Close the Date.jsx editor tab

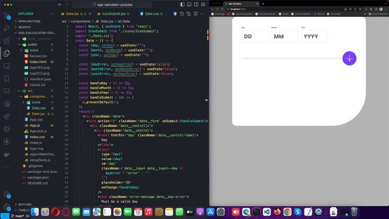click(90, 14)
